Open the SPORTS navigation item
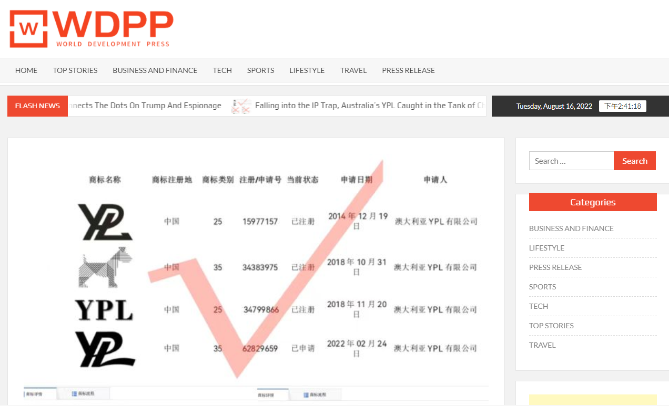The image size is (669, 406). pos(261,70)
